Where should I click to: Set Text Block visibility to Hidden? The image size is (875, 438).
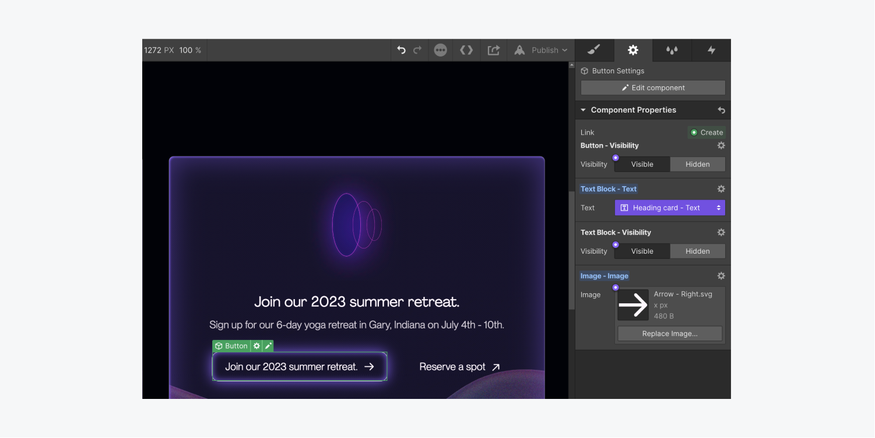tap(698, 251)
